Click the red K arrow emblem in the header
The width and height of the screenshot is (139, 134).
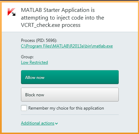click(x=12, y=12)
